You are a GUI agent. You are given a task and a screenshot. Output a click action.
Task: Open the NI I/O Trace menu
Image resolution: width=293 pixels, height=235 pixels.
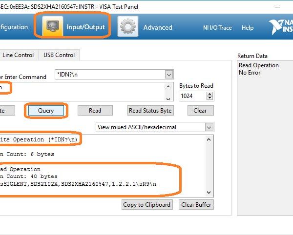point(217,28)
